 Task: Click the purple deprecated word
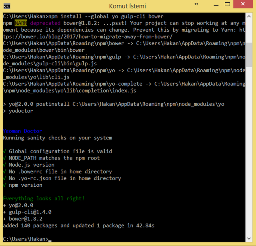(x=45, y=23)
